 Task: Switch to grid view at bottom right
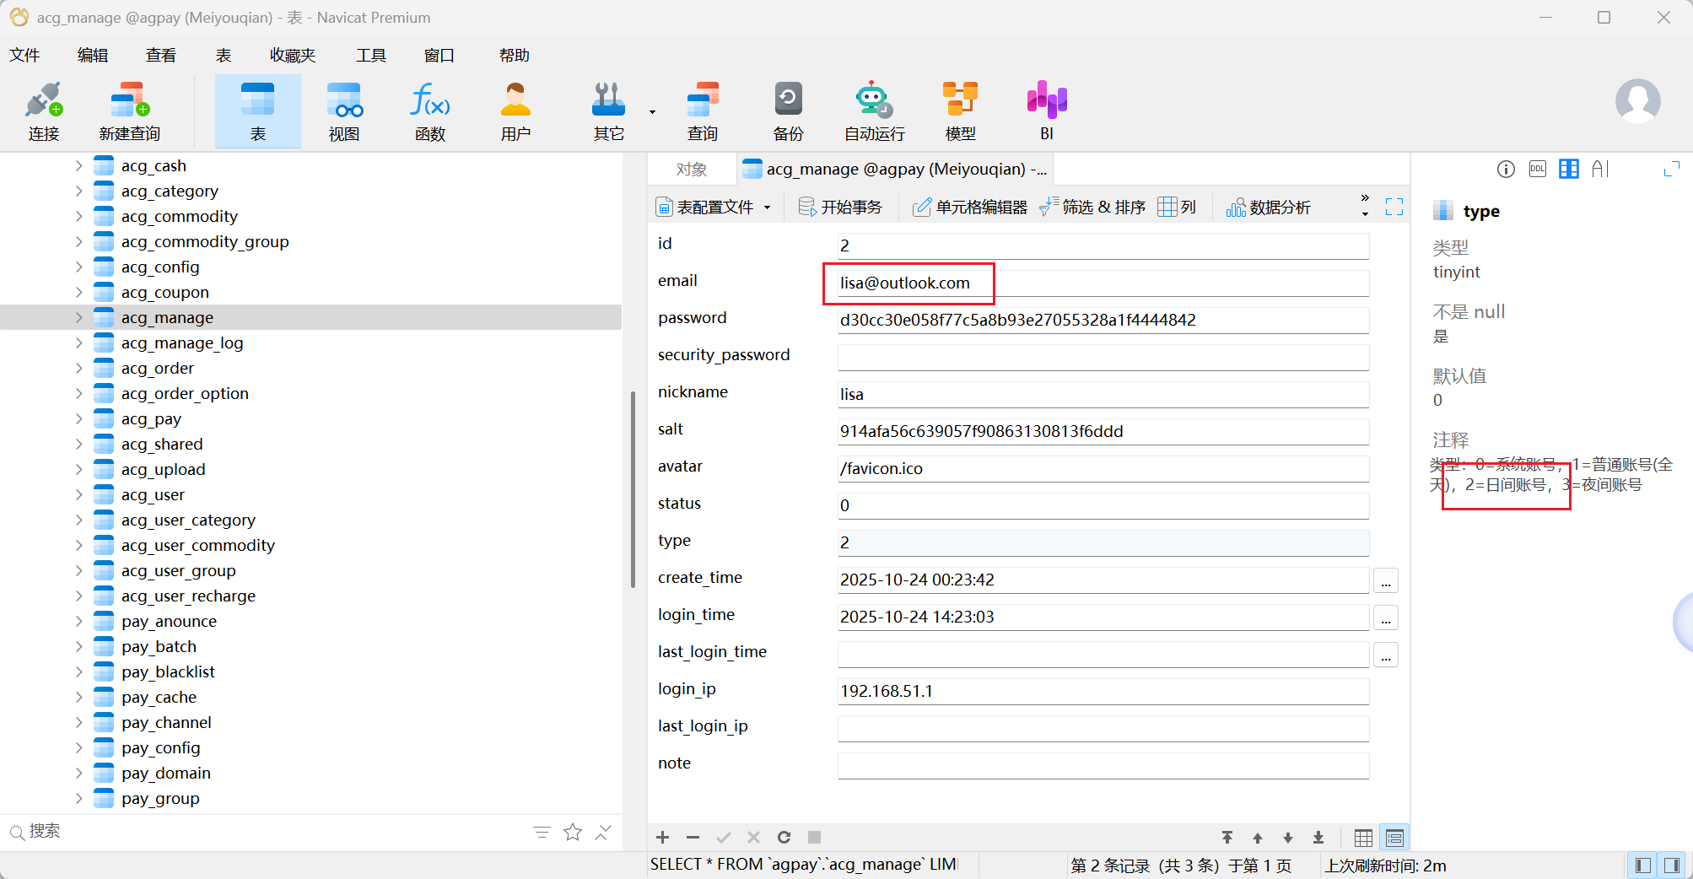[1363, 838]
